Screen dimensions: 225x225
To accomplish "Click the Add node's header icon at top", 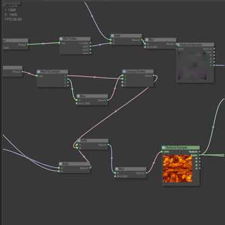I will (112, 36).
